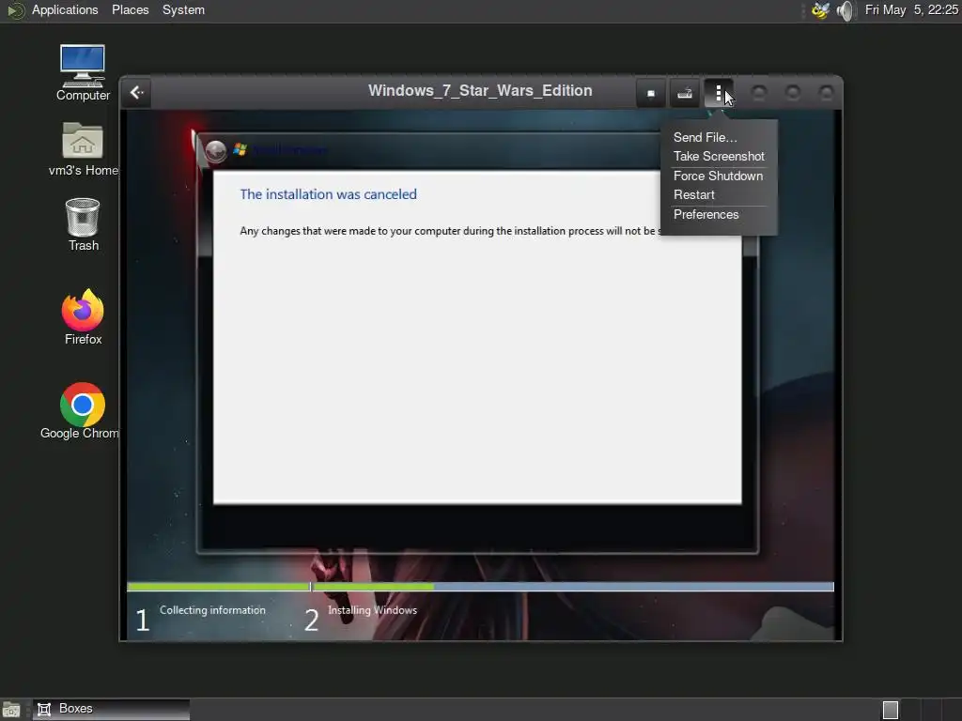Viewport: 962px width, 721px height.
Task: Close the three-dot actions menu button
Action: pos(719,93)
